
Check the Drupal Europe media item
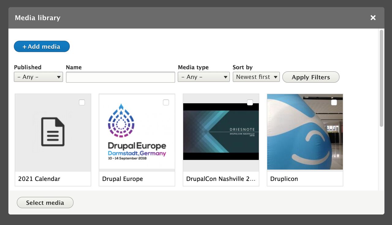pyautogui.click(x=166, y=102)
